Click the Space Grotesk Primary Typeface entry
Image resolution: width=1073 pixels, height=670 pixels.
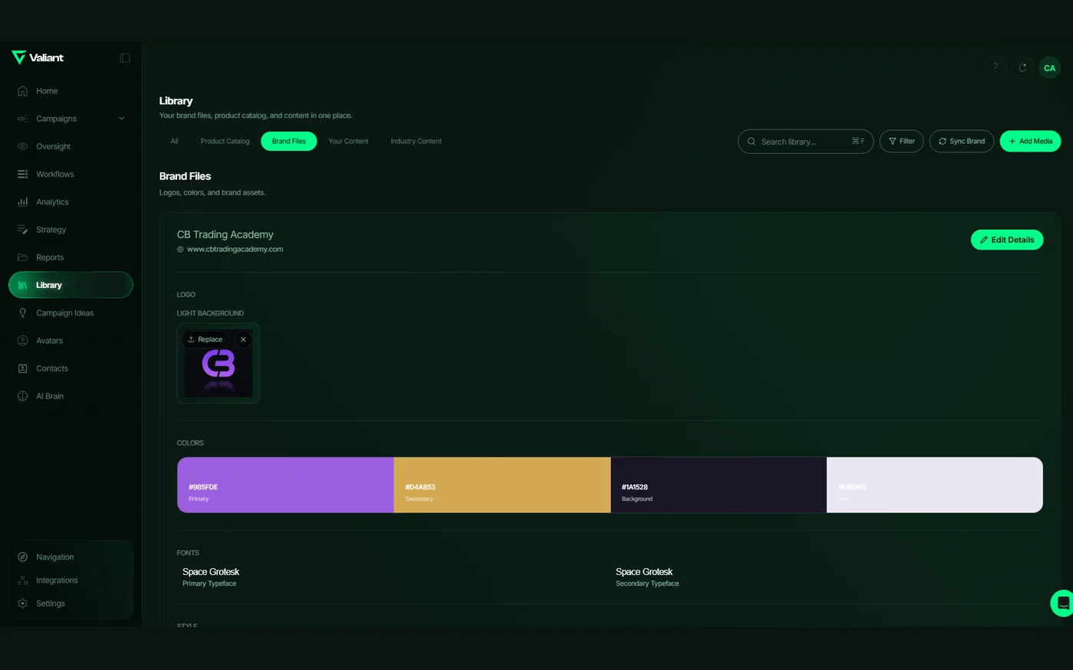[211, 577]
